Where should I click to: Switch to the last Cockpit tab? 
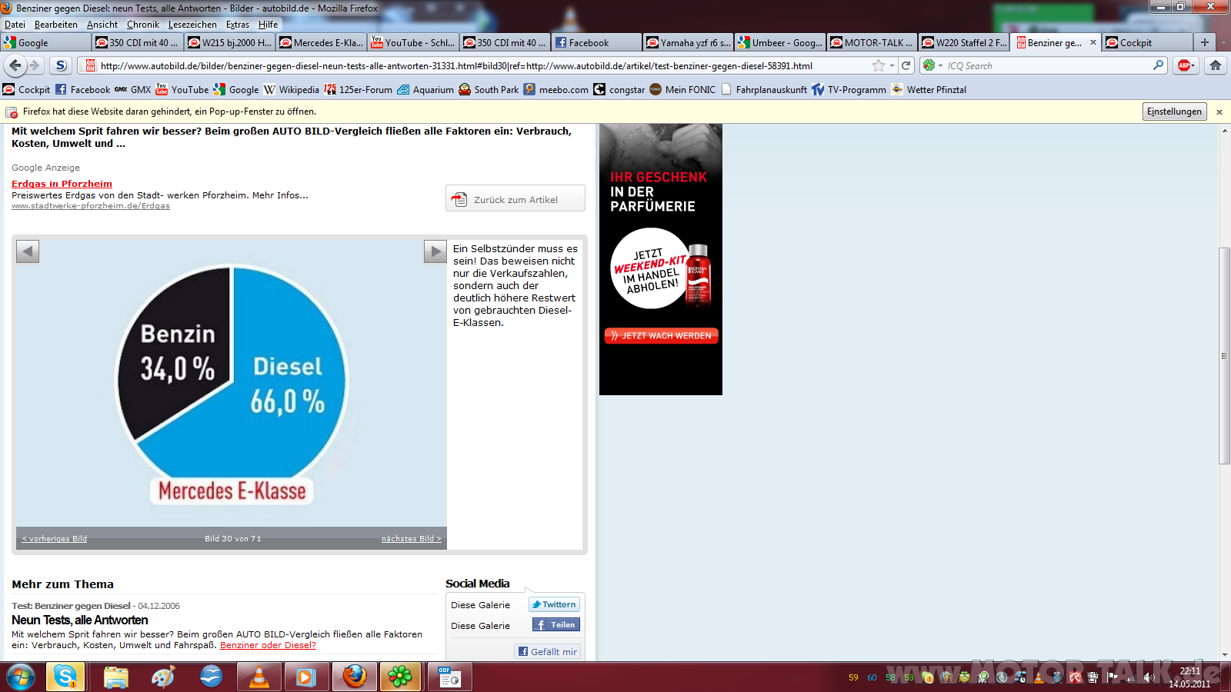[x=1147, y=42]
